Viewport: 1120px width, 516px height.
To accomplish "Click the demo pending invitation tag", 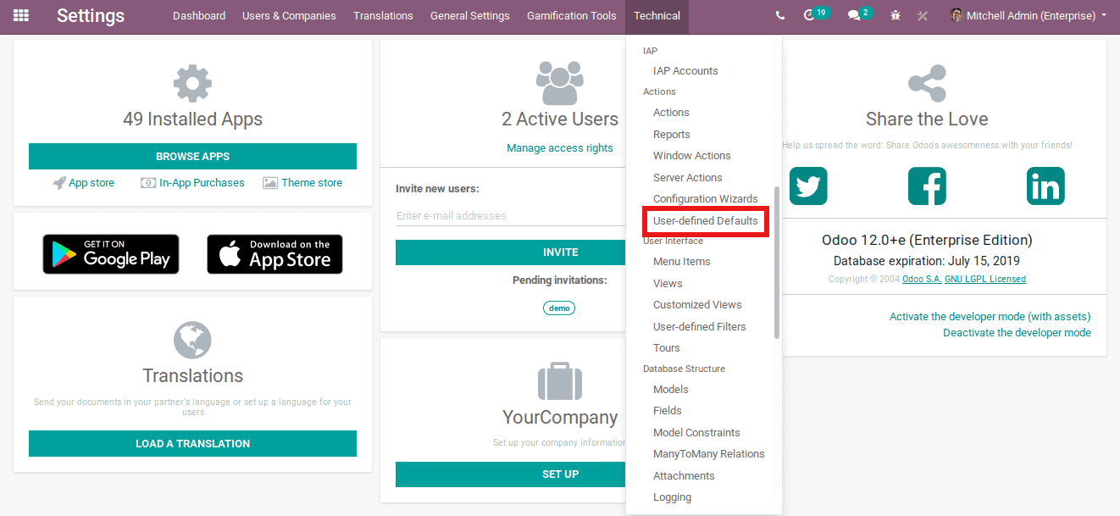I will point(559,308).
